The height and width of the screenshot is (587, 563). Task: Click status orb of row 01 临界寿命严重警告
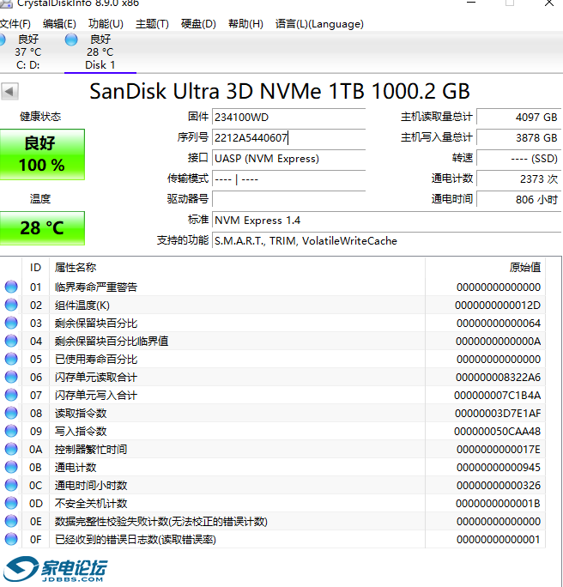click(x=11, y=287)
